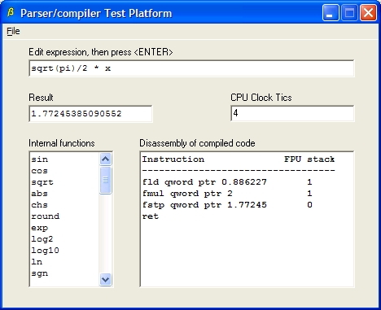Click the Result value field

[x=90, y=114]
